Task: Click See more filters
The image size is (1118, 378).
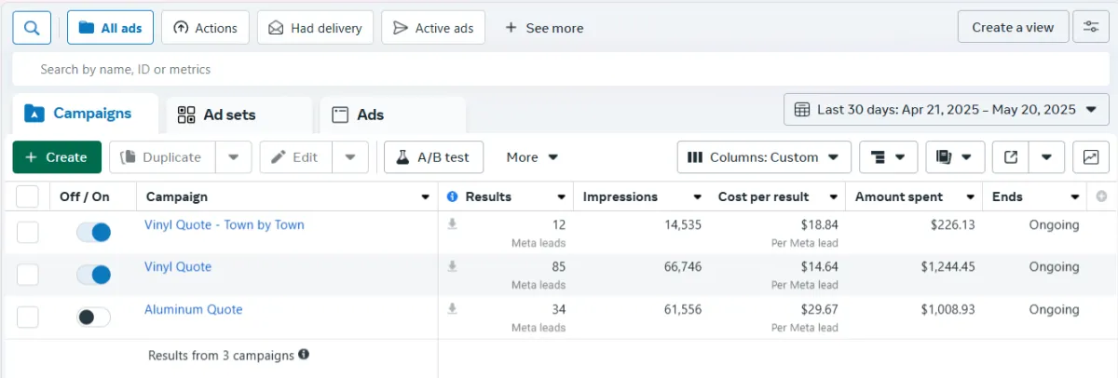Action: coord(544,28)
